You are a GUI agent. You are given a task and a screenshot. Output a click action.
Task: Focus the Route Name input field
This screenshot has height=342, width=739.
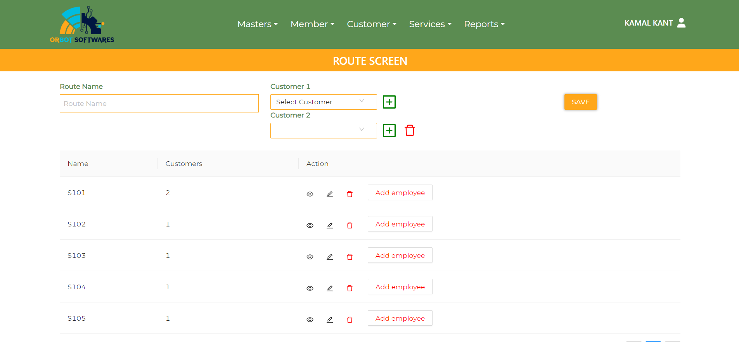click(x=159, y=104)
